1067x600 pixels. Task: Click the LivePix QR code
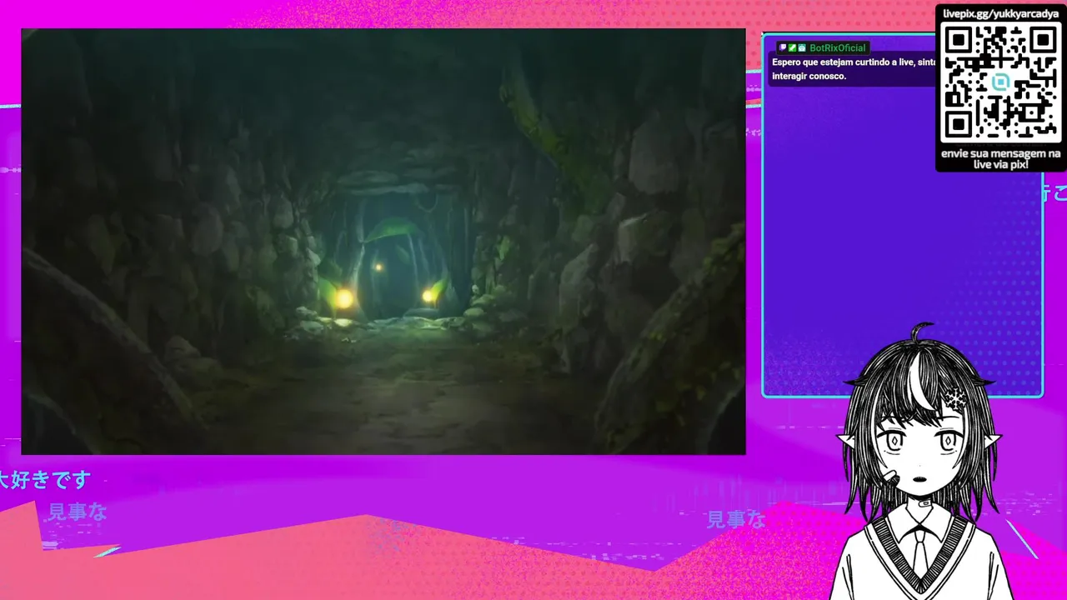pos(1001,82)
